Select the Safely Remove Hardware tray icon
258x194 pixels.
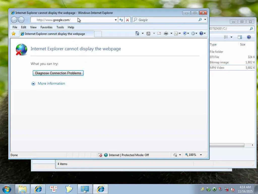point(208,189)
